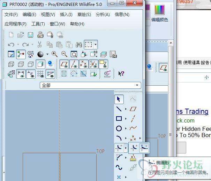Toggle coordinate systems display
211x181 pixels.
click(x=93, y=64)
